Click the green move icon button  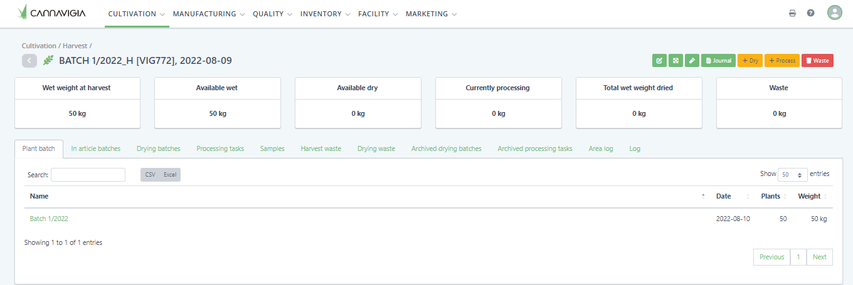point(676,61)
